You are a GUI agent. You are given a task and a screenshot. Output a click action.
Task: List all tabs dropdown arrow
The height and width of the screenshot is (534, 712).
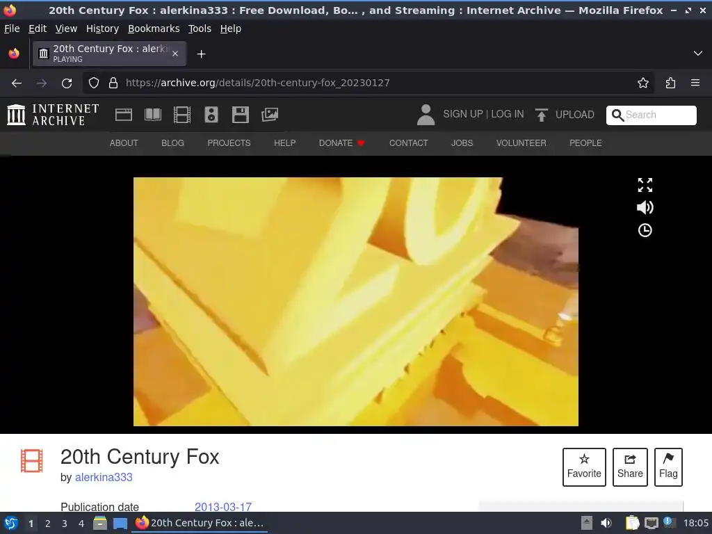click(x=698, y=54)
